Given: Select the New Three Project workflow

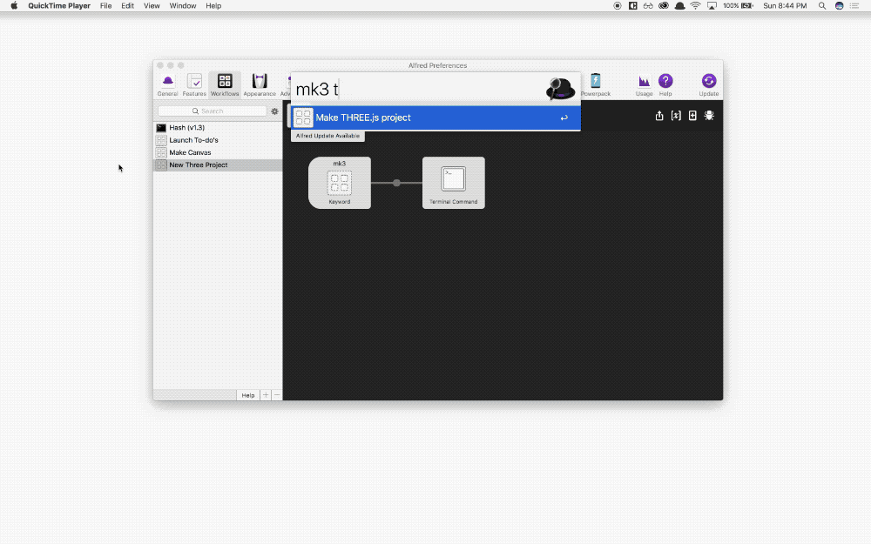Looking at the screenshot, I should click(218, 165).
